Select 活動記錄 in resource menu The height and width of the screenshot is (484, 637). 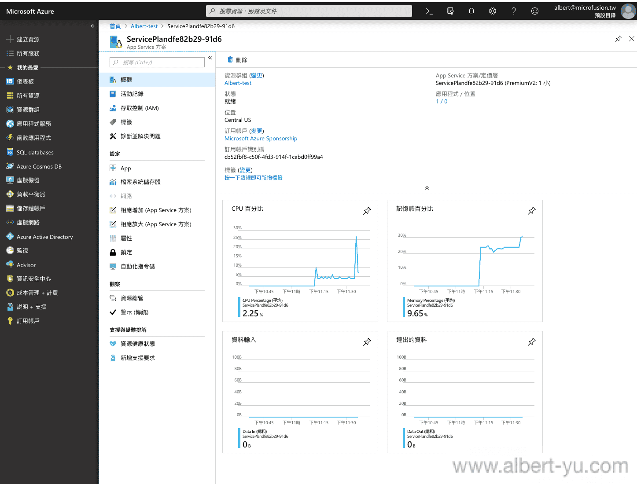click(x=157, y=94)
